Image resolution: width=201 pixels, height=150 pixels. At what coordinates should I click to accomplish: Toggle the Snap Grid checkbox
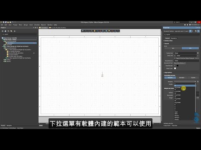pos(175,56)
